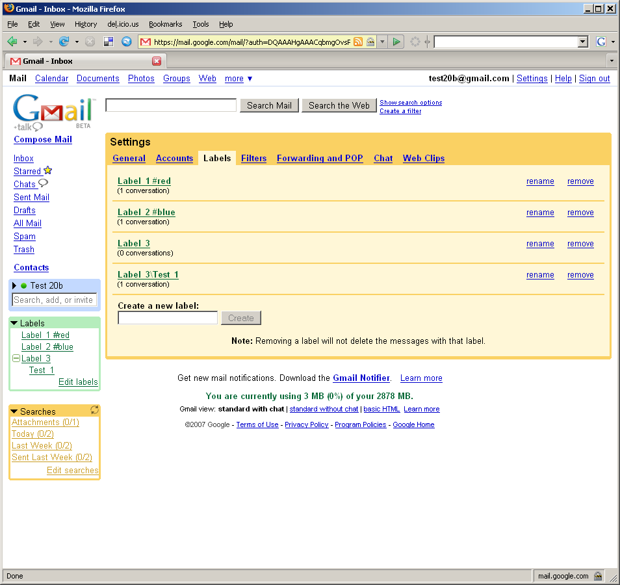Open the address bar URL history dropdown
The image size is (620, 585).
(x=382, y=42)
